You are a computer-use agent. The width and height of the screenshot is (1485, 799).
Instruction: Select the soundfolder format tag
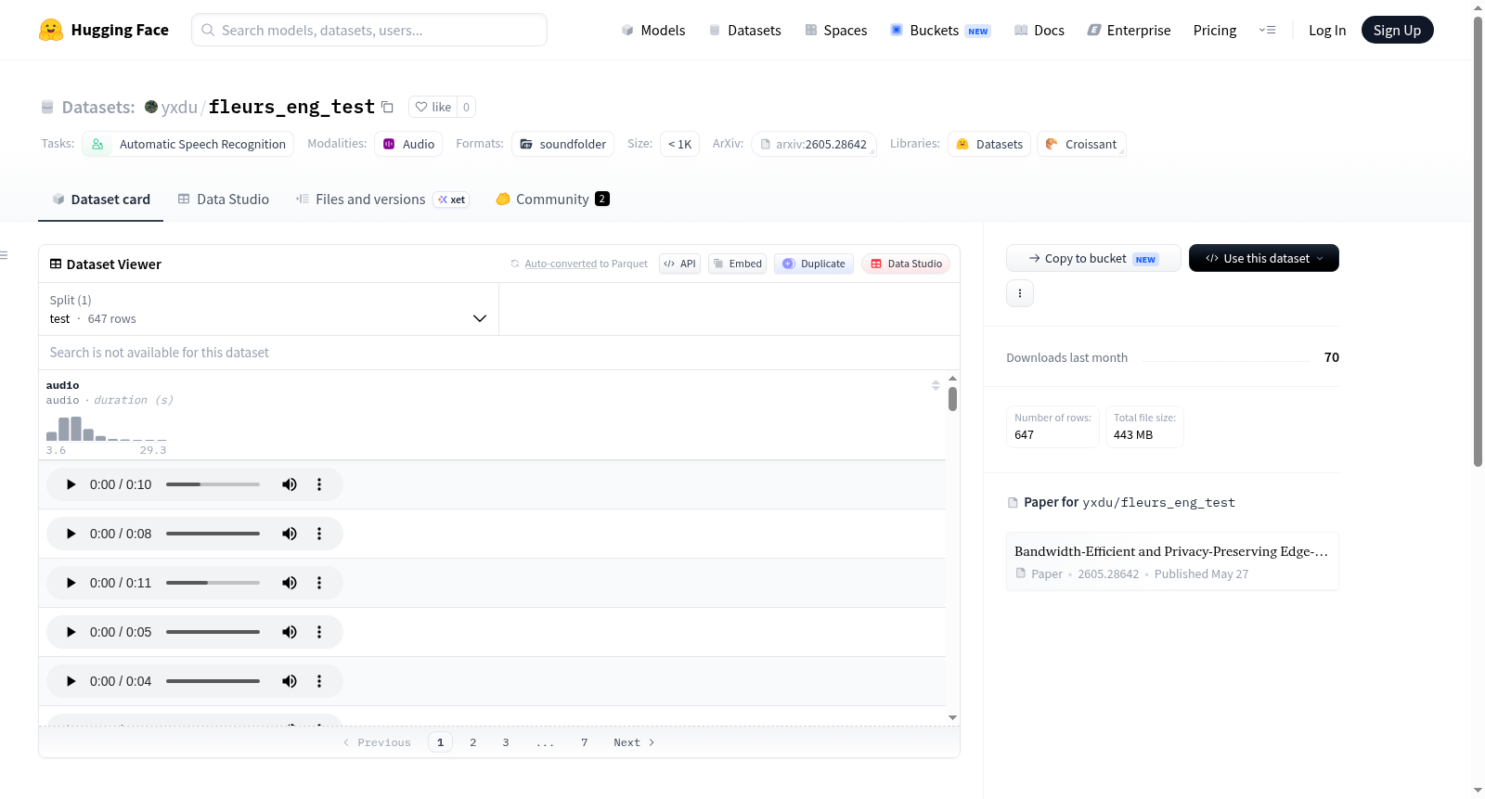click(x=562, y=144)
